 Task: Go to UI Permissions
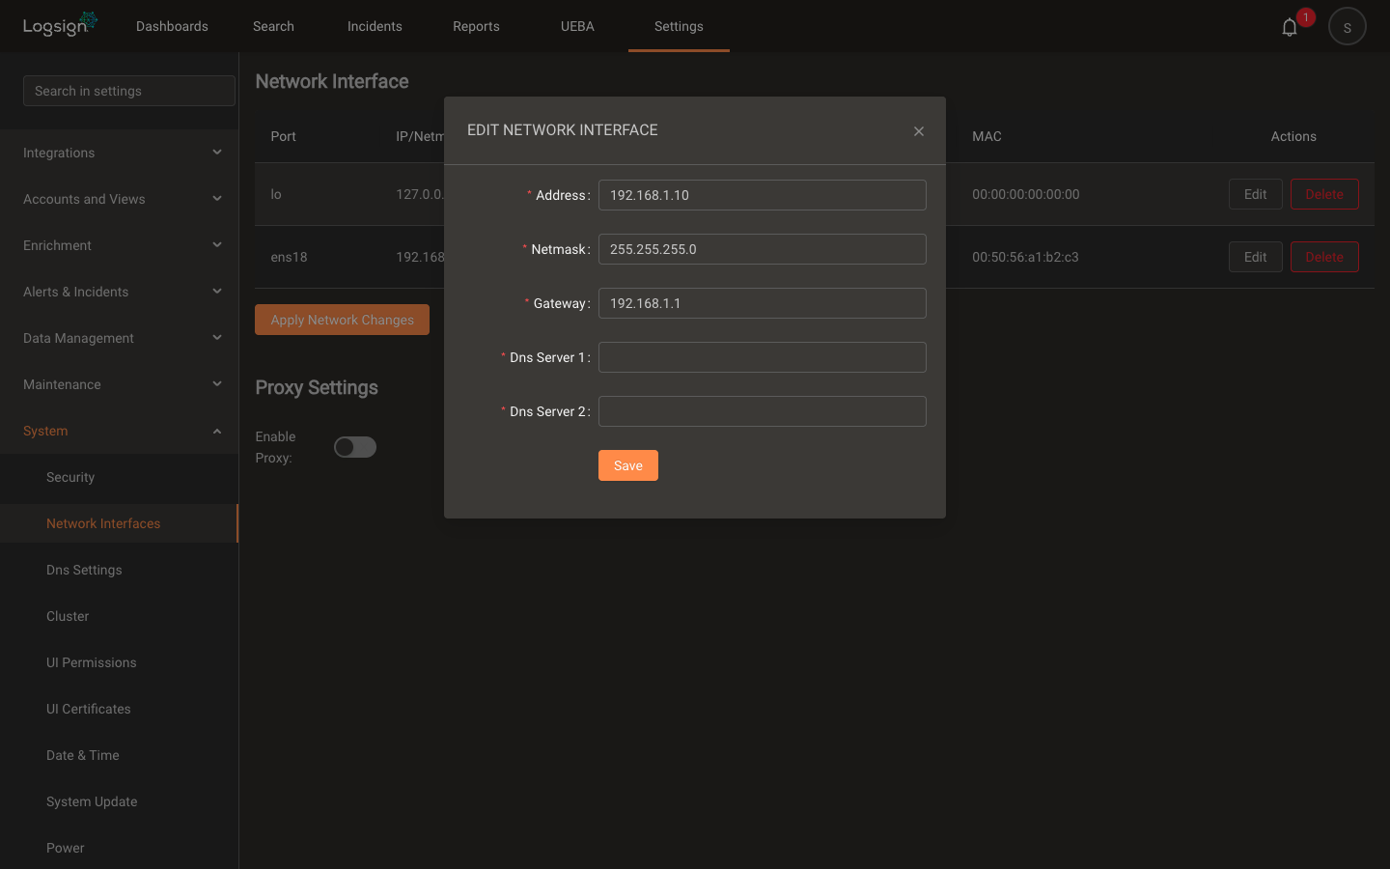120,662
